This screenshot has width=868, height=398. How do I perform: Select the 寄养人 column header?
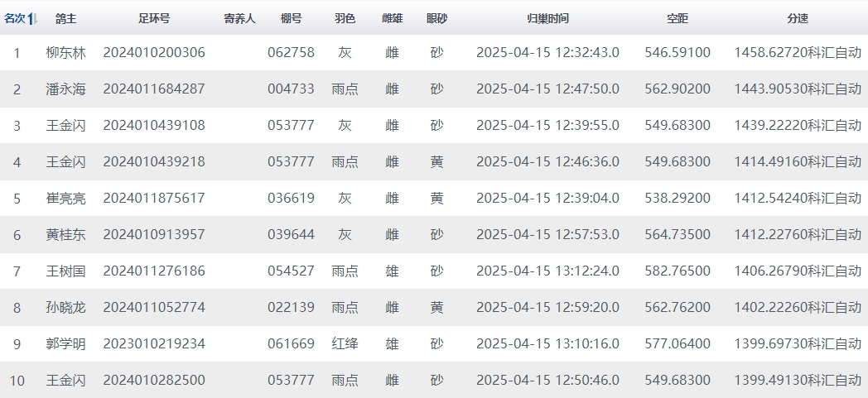point(240,18)
